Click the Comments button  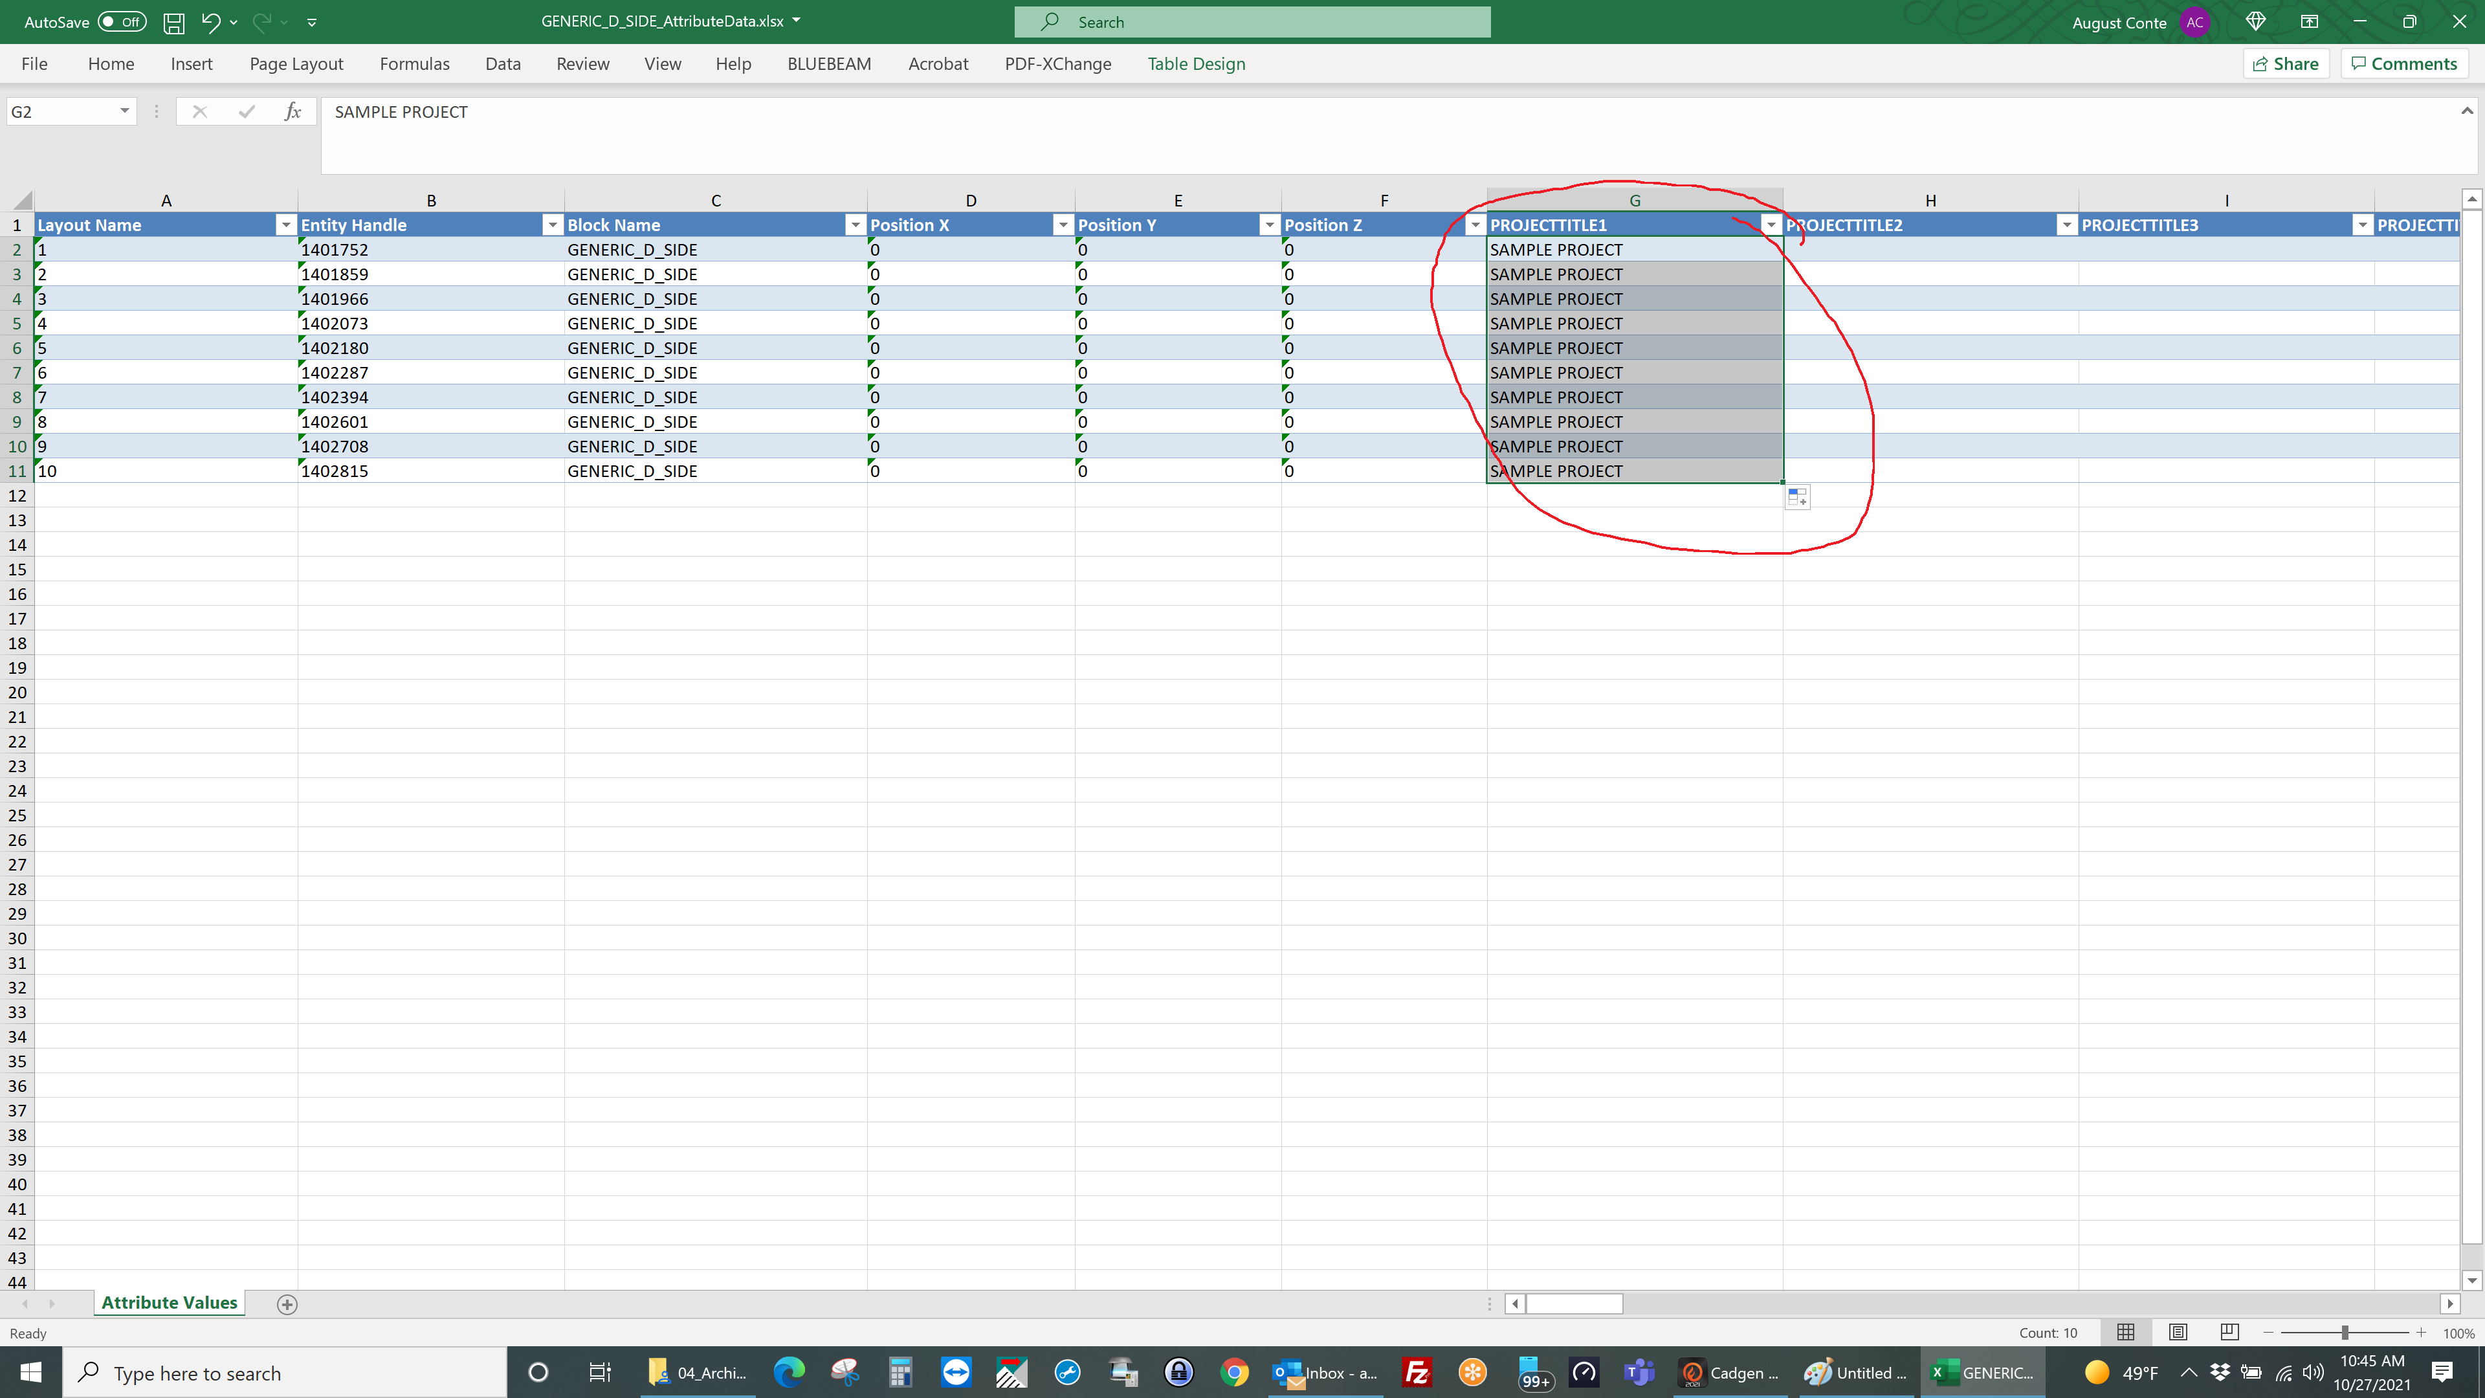point(2405,63)
